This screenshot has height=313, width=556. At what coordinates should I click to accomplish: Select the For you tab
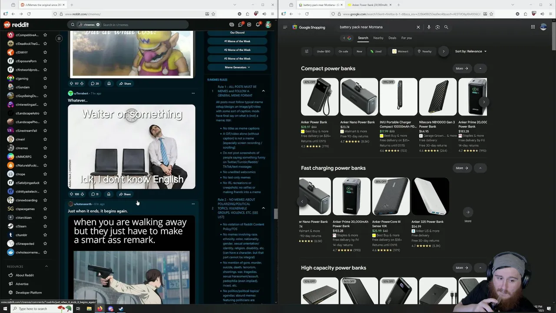click(x=407, y=38)
